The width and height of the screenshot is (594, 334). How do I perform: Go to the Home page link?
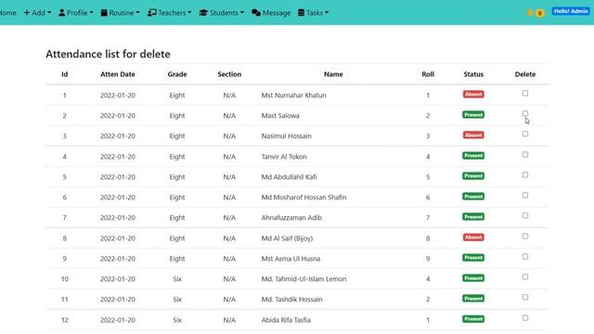8,12
